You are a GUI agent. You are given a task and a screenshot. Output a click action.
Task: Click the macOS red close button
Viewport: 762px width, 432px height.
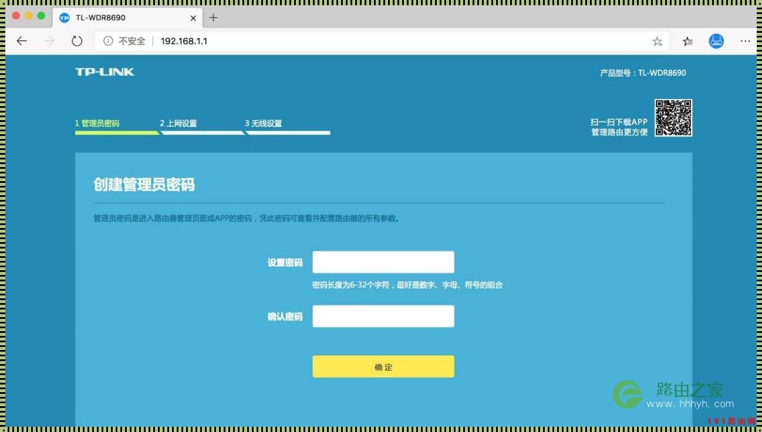[x=16, y=16]
